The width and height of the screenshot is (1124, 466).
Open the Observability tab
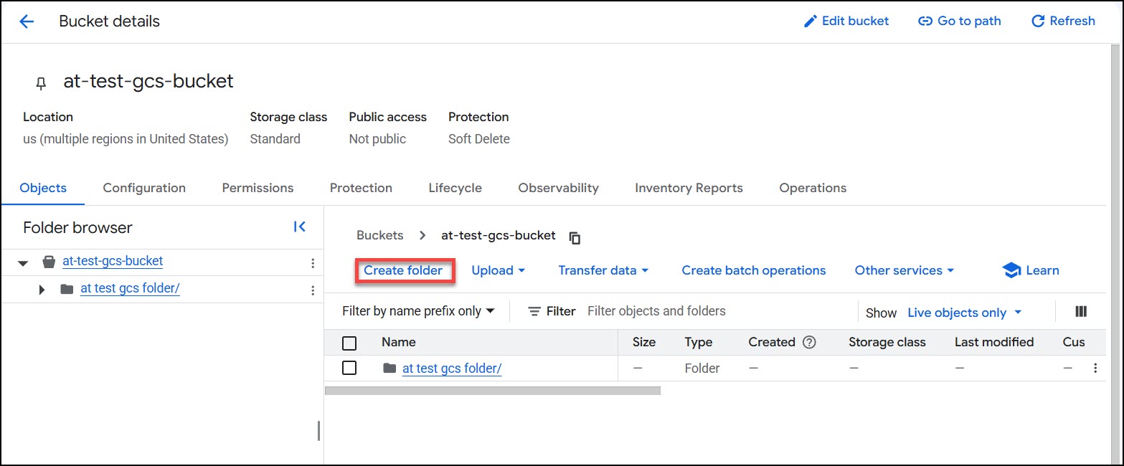click(558, 188)
